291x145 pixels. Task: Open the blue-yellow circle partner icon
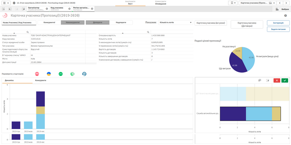tap(49, 74)
